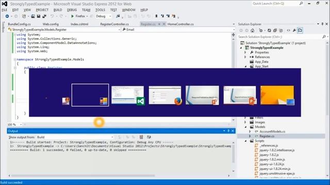Select jquery-1.8.2.js in Solution Explorer
This screenshot has width=330, height=185.
pos(269,155)
